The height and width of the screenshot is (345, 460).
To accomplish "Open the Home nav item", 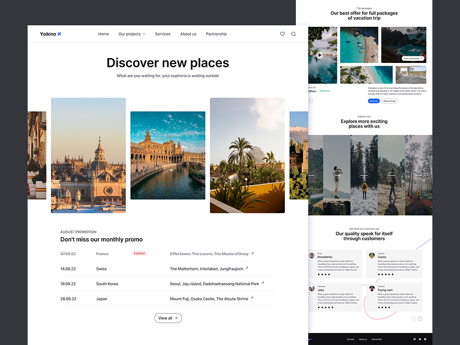I will point(104,34).
